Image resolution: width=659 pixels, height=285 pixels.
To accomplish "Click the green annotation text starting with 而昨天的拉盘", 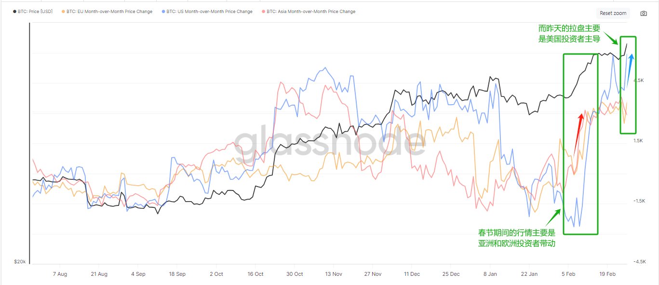I will [x=569, y=34].
